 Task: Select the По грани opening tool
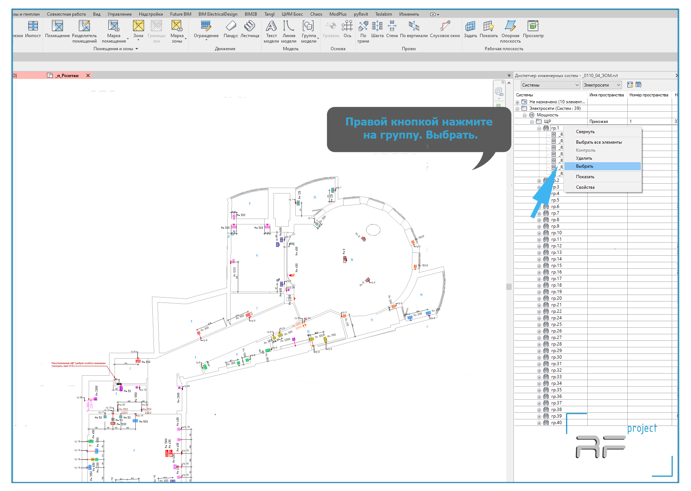pyautogui.click(x=363, y=32)
